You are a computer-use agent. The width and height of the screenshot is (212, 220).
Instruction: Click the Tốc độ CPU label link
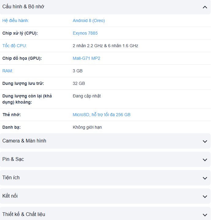coord(14,46)
